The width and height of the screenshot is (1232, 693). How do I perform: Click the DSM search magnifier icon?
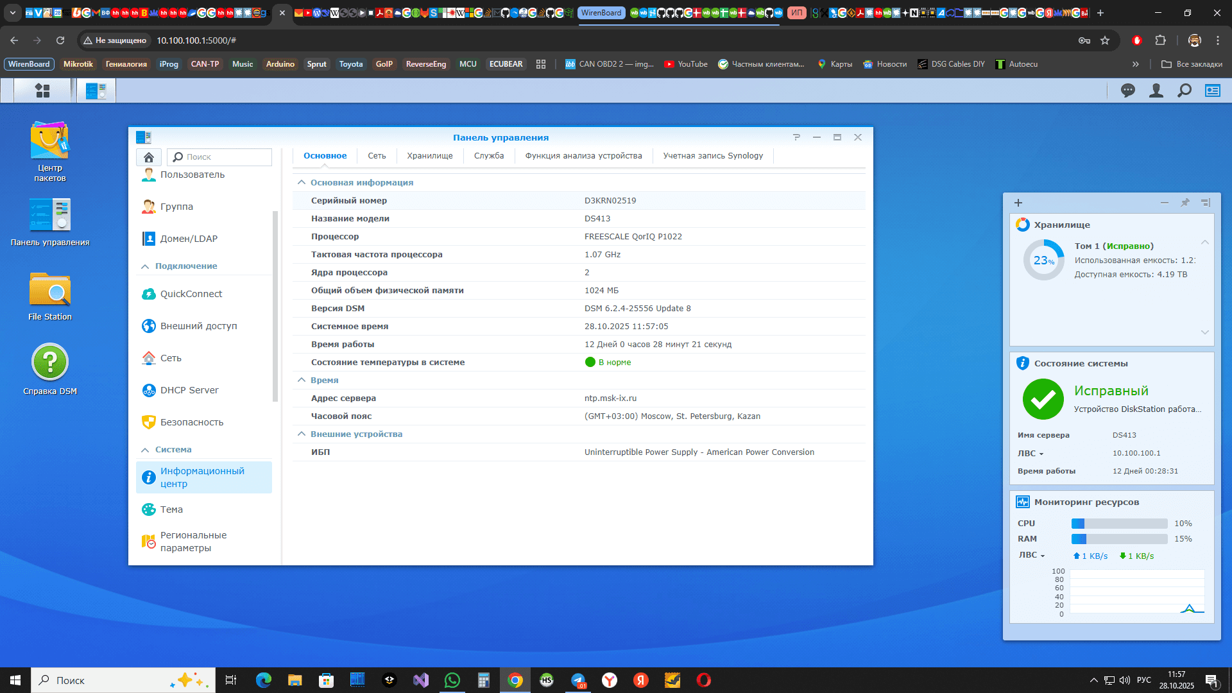1184,90
